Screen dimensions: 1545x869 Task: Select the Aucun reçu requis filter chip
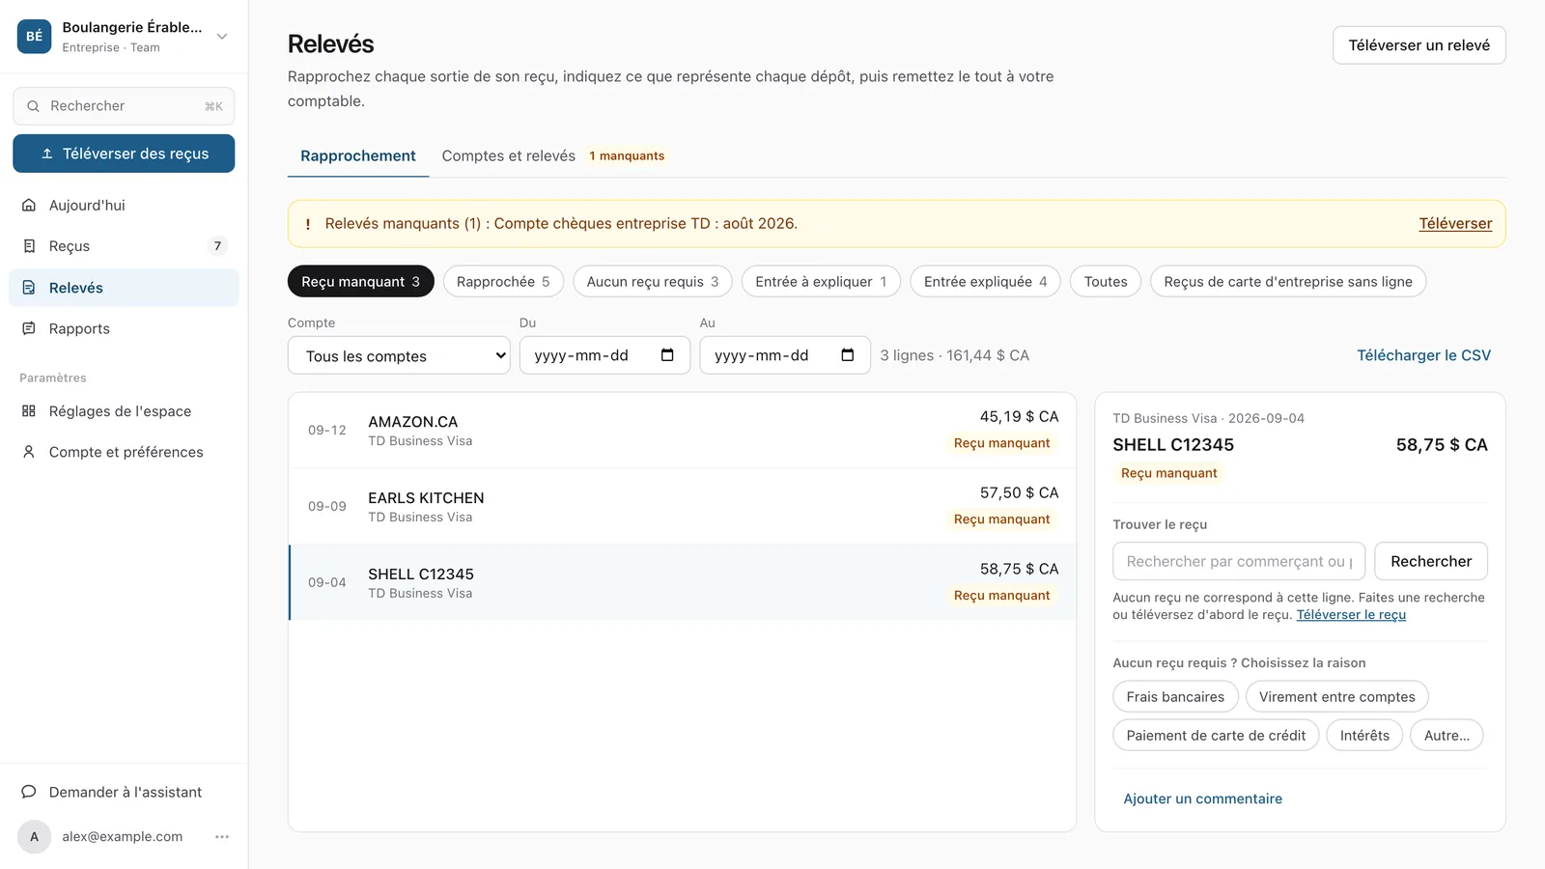[653, 282]
